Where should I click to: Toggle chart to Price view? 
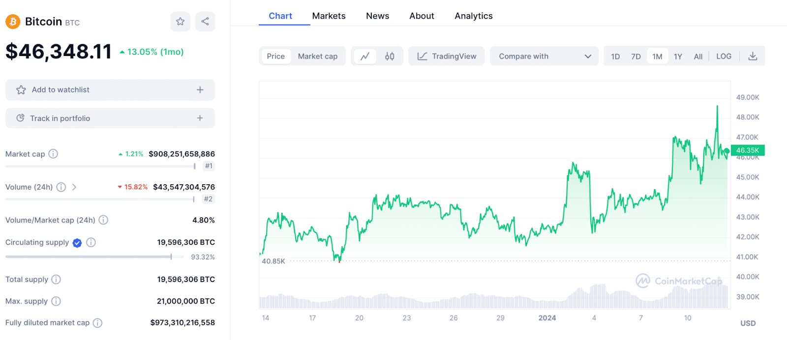coord(276,57)
